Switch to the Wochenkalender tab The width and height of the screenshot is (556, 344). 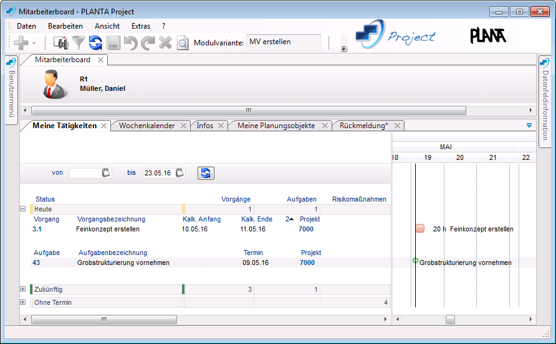coord(146,126)
